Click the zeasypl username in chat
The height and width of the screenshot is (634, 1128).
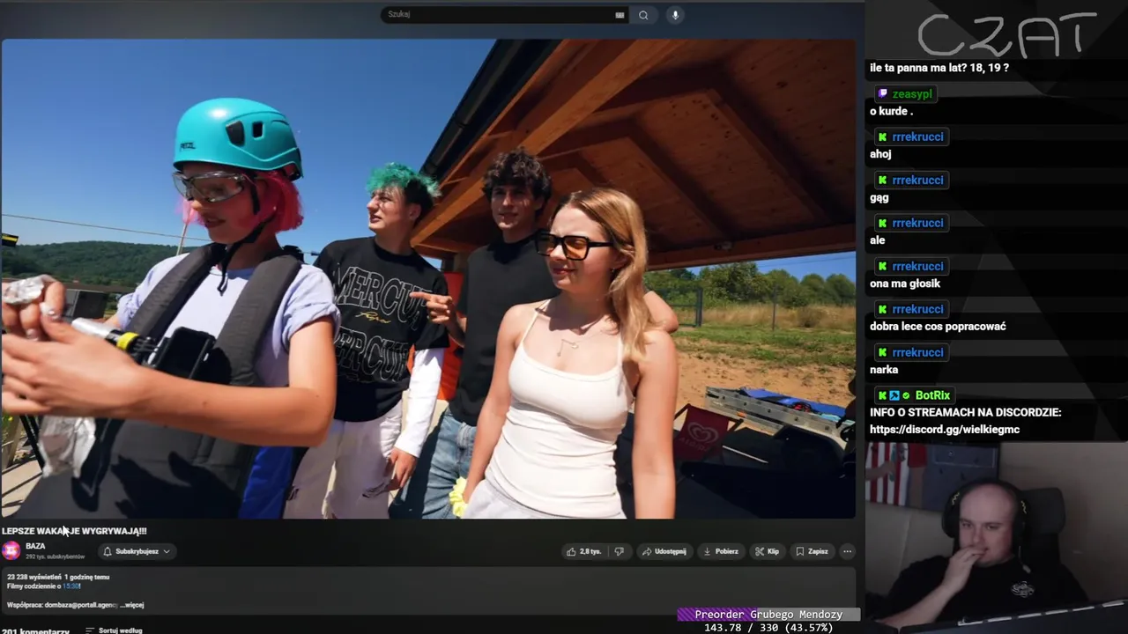click(911, 94)
